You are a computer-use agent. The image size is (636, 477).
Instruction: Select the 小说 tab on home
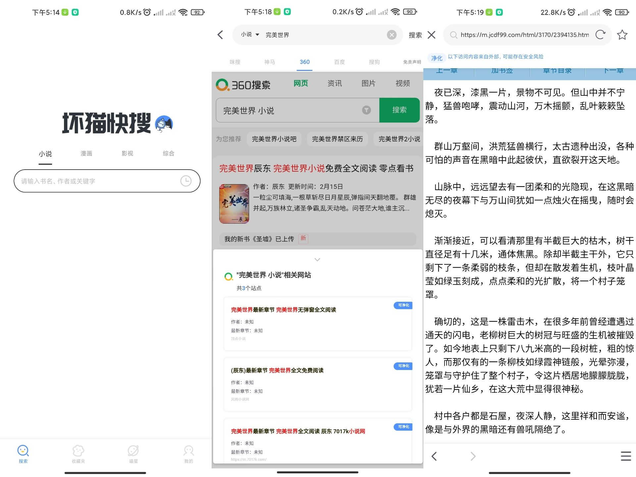45,154
